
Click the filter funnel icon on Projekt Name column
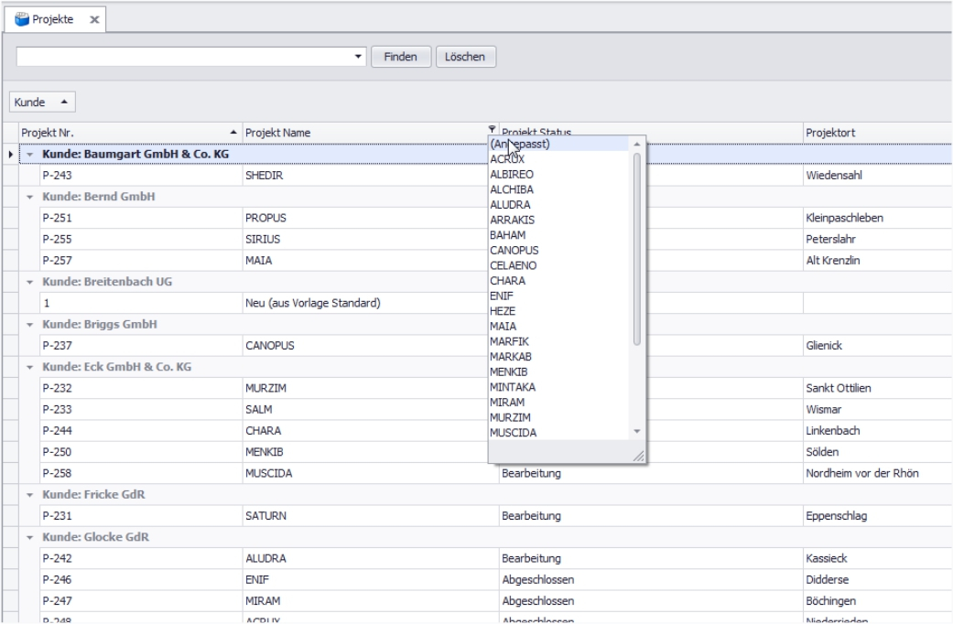[493, 129]
